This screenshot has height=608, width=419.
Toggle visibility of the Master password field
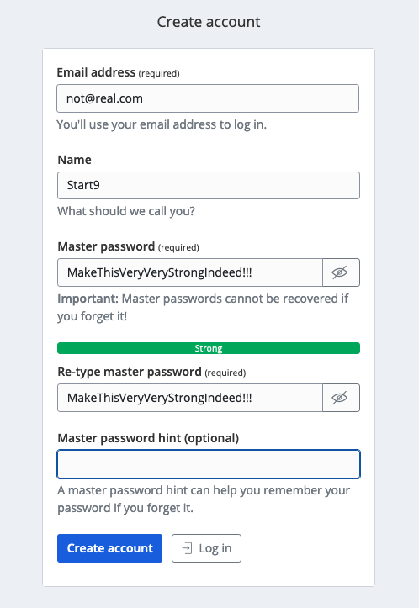(x=341, y=272)
